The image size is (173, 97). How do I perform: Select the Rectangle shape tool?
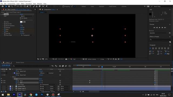(x=25, y=6)
